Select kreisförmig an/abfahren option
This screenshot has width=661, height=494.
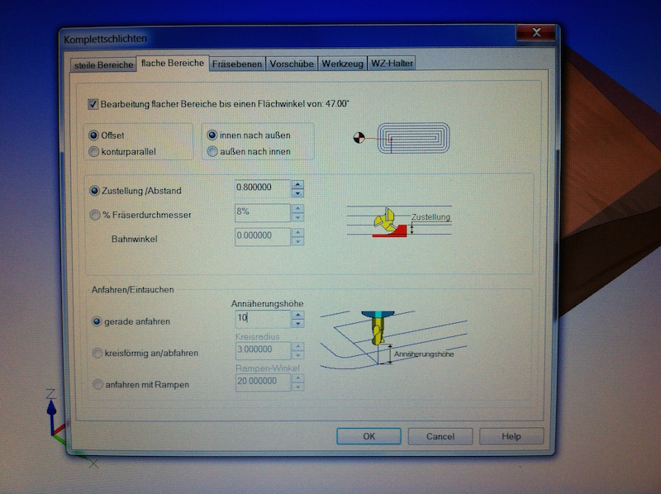[97, 353]
